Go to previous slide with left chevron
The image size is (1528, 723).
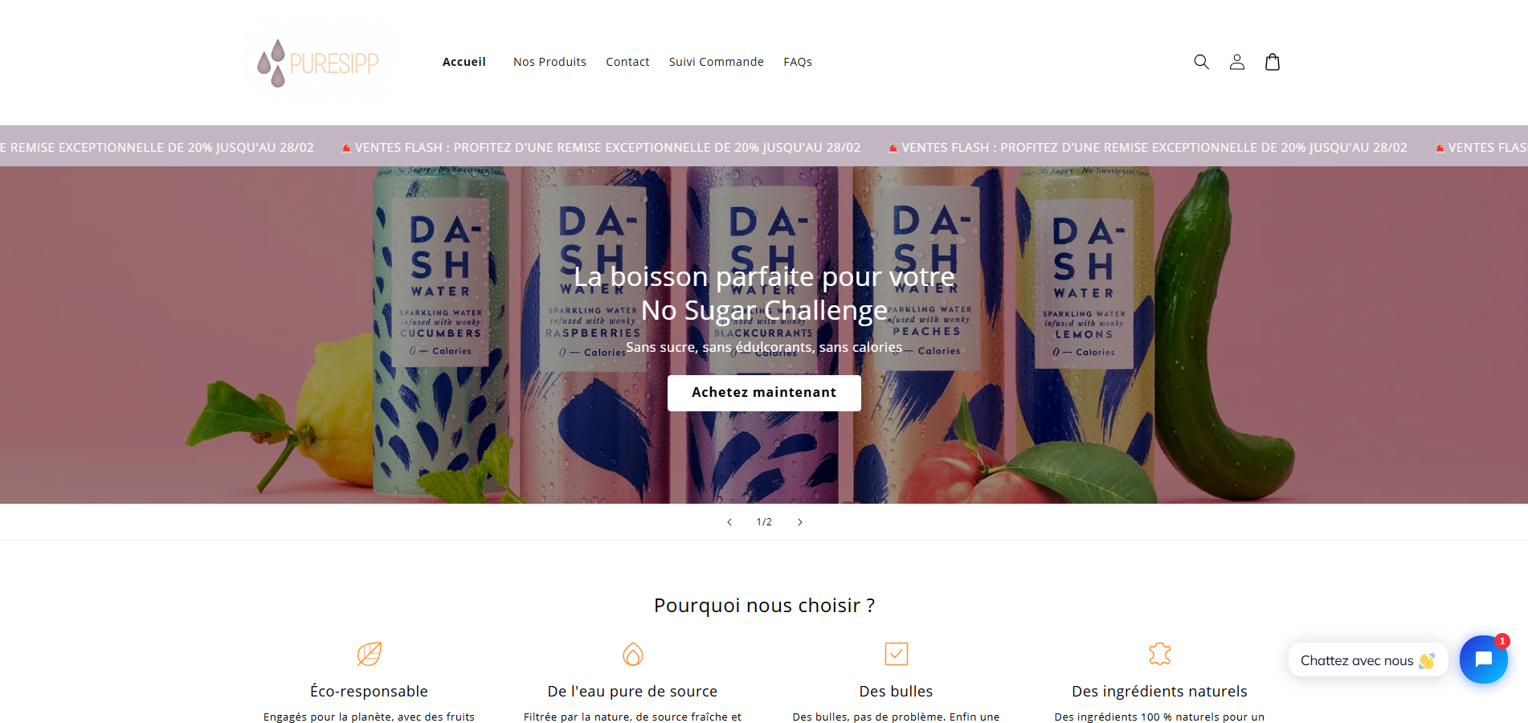(x=729, y=522)
